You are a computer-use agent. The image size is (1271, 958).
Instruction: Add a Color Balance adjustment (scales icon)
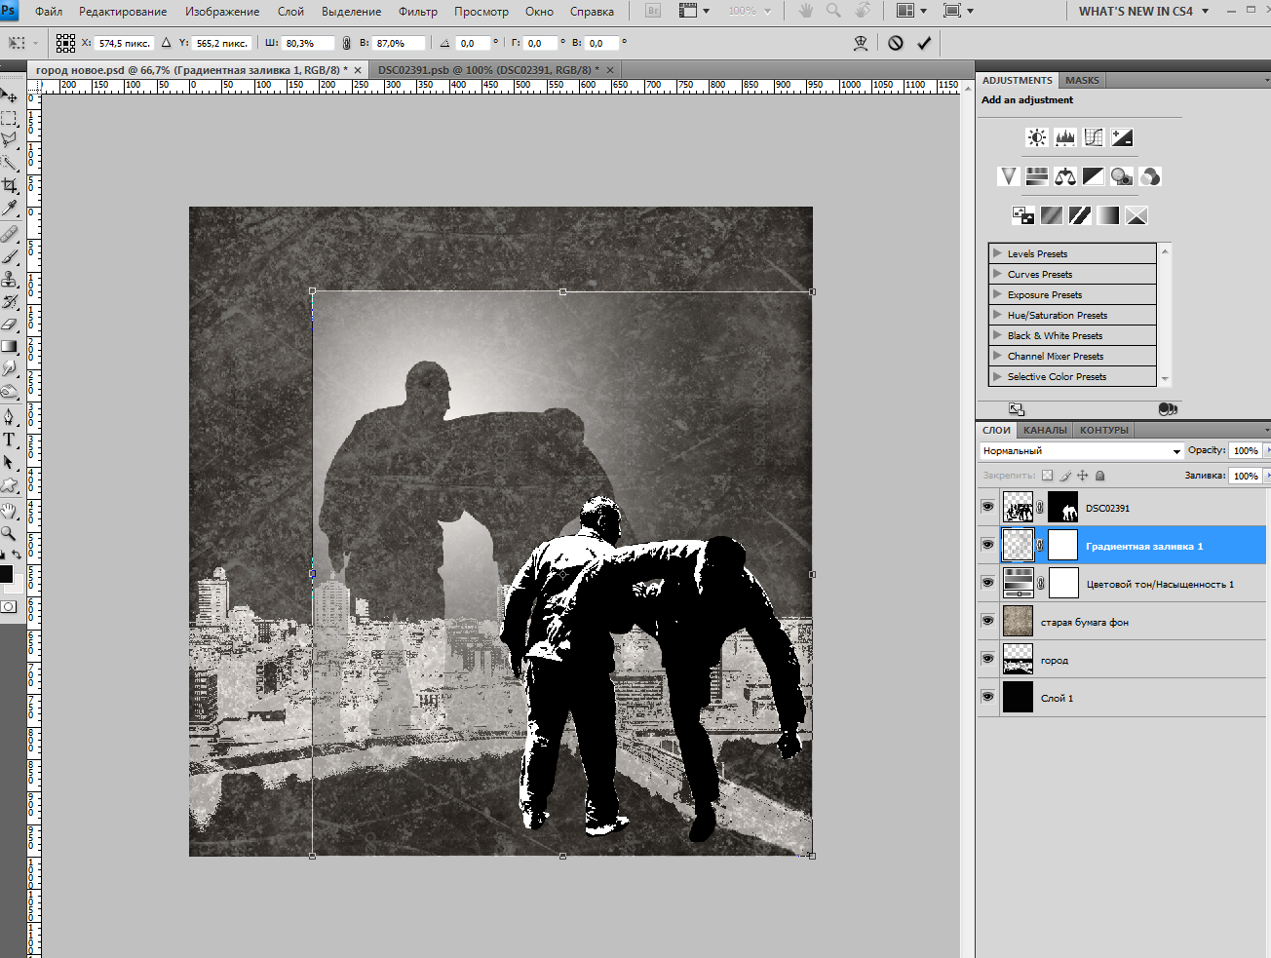[x=1065, y=176]
